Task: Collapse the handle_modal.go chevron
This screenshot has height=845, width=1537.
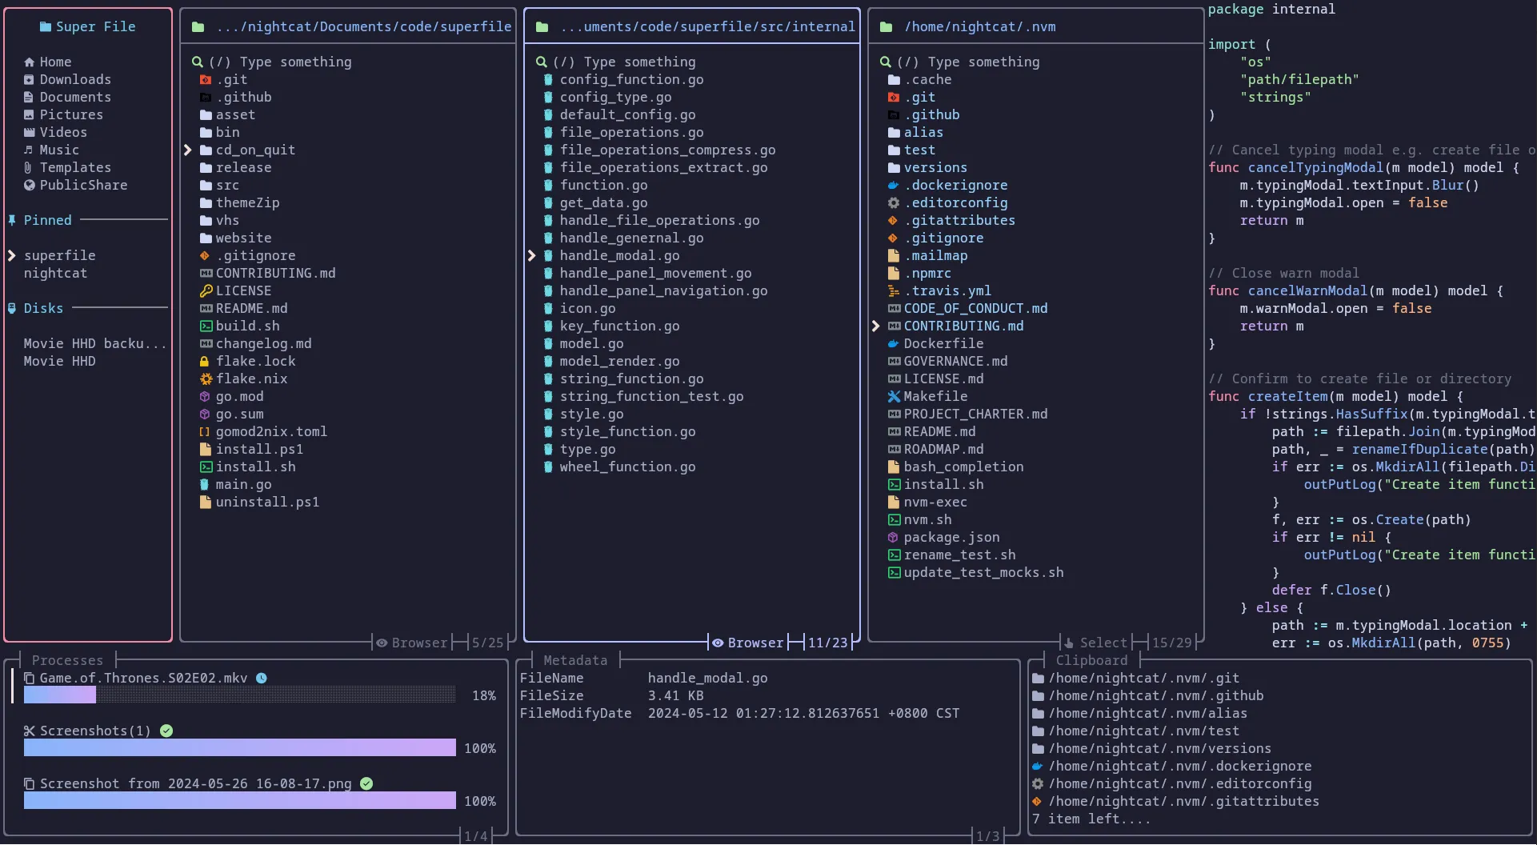Action: [x=533, y=255]
